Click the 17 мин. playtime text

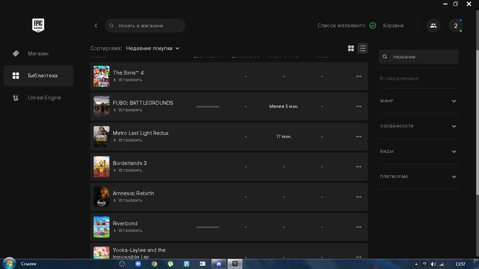[284, 136]
